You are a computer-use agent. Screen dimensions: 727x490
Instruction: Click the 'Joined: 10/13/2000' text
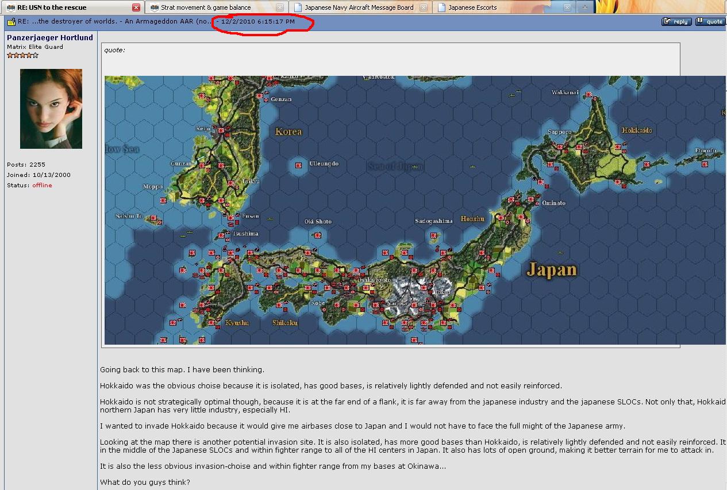[39, 175]
